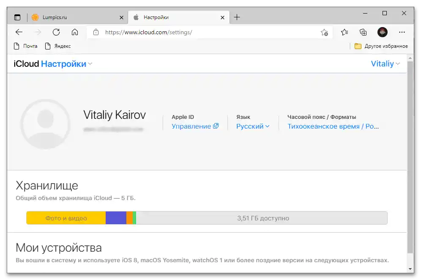Image resolution: width=421 pixels, height=280 pixels.
Task: Click the Управление Apple ID link
Action: tap(195, 126)
